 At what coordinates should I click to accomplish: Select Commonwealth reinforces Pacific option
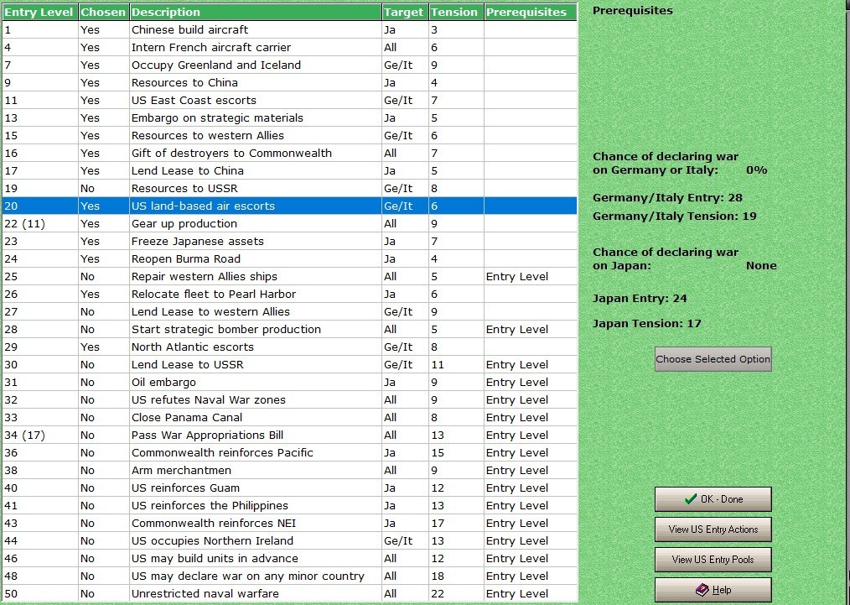point(289,453)
